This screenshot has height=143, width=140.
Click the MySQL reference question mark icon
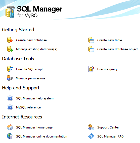(x=10, y=107)
